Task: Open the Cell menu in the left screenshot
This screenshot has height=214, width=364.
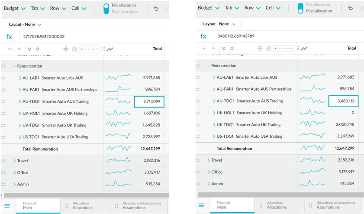Action: (79, 8)
